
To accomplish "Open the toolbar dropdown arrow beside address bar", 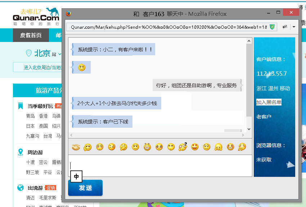I will coord(294,27).
